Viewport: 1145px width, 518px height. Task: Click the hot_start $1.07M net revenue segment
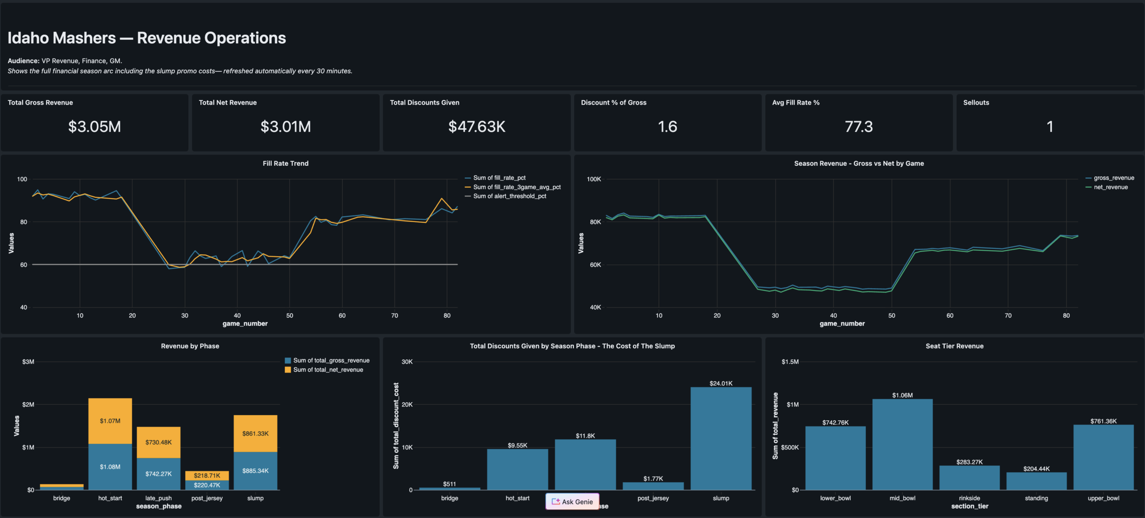[x=110, y=421]
